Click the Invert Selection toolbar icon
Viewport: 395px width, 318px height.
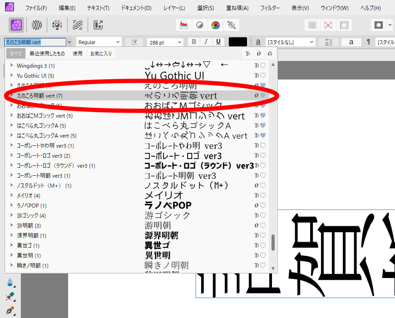click(344, 25)
